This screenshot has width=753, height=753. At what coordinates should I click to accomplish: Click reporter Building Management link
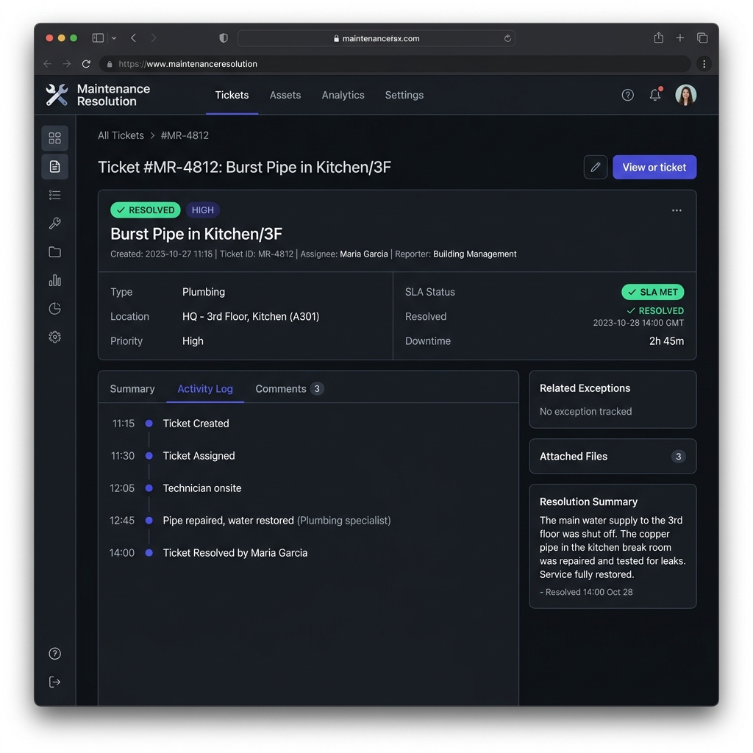pyautogui.click(x=475, y=254)
